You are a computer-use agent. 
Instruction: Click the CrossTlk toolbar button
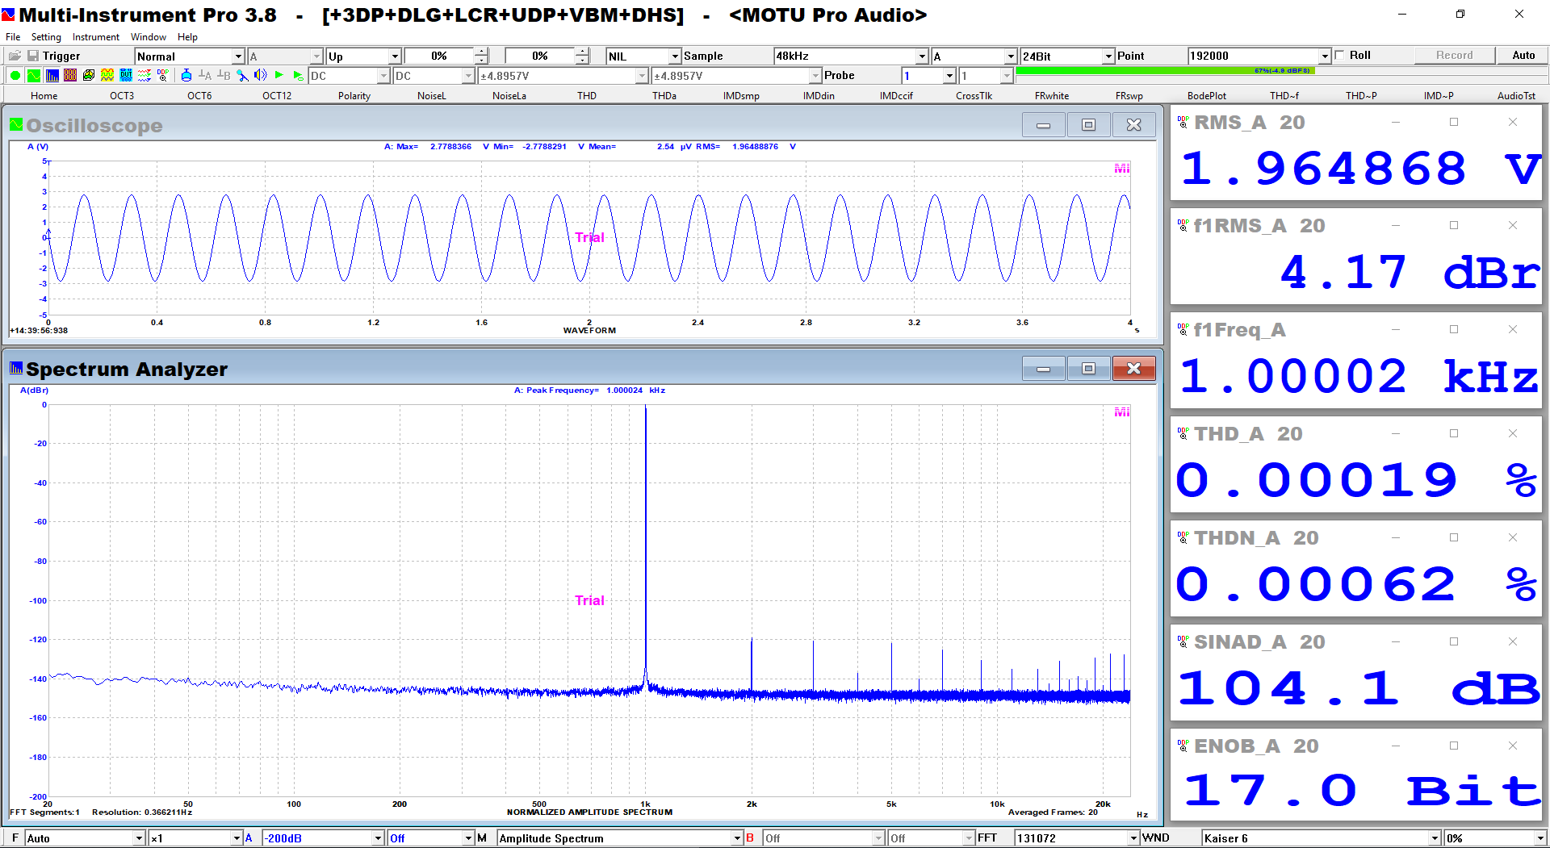coord(974,95)
